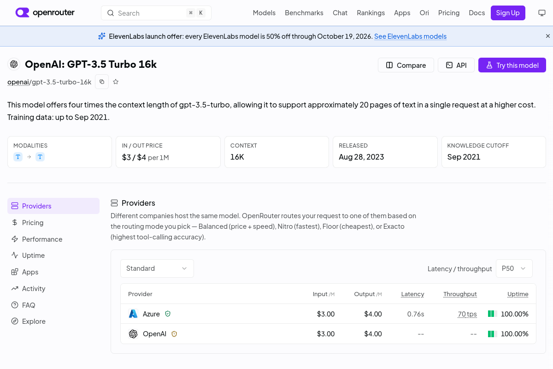Click the Azure provider logo
Viewport: 553px width, 369px height.
133,314
